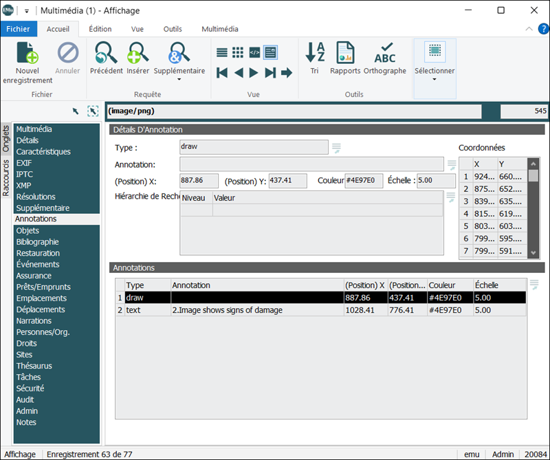Click the lookup icon beside Annotation field
550x460 pixels.
[452, 165]
